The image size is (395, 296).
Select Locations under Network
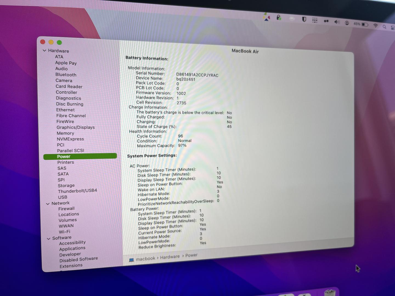(69, 214)
